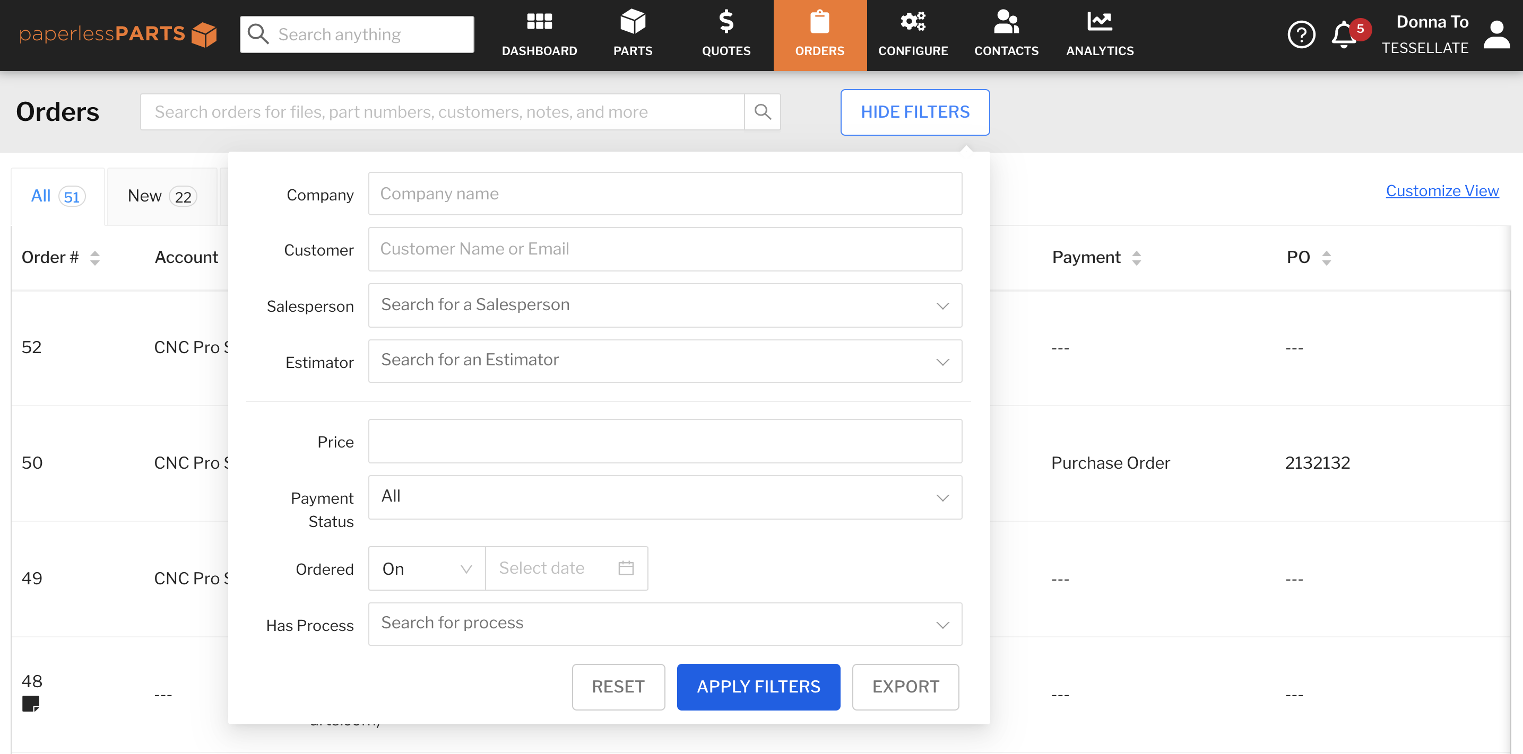Click the Apply Filters button
The width and height of the screenshot is (1523, 754).
[758, 686]
